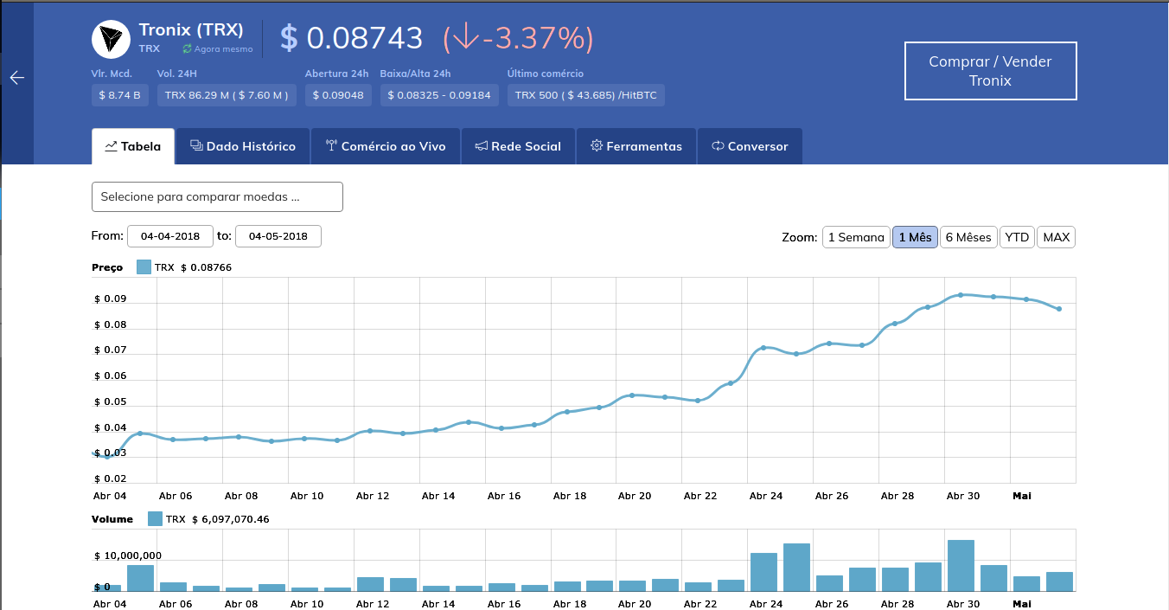
Task: Switch to Dado Histórico tab
Action: tap(243, 146)
